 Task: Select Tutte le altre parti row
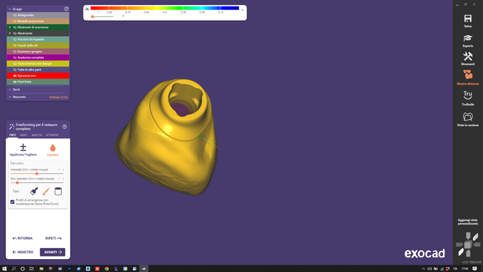click(x=38, y=69)
